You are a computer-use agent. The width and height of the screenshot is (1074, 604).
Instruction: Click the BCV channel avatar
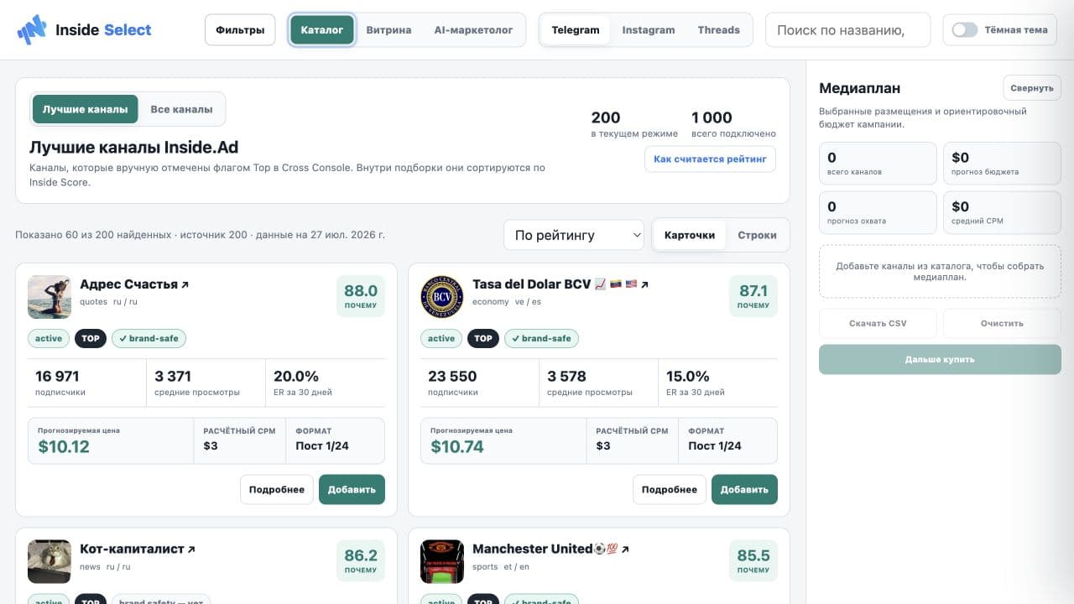click(x=442, y=297)
